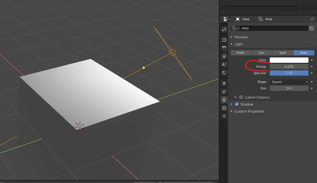Click the Area light data breadcrumb in header

(265, 19)
